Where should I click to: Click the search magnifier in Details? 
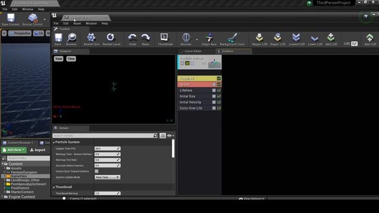coord(155,135)
